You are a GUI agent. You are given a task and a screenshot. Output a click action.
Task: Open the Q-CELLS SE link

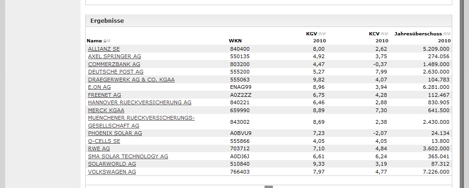104,141
